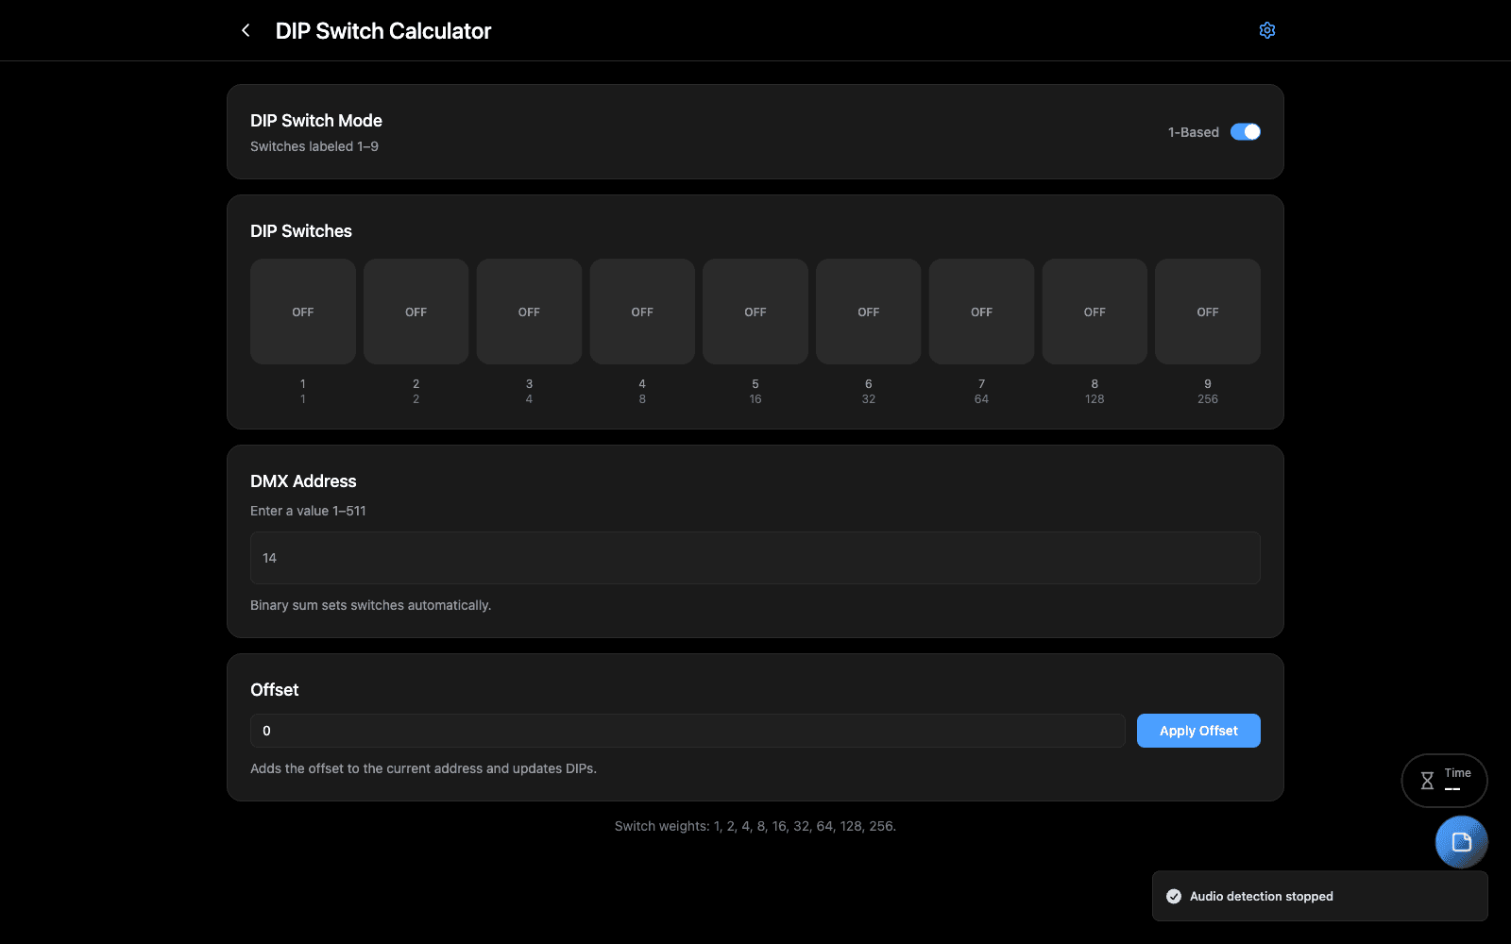The height and width of the screenshot is (944, 1511).
Task: Enable DIP switch 5 with weight 16
Action: coord(755,312)
